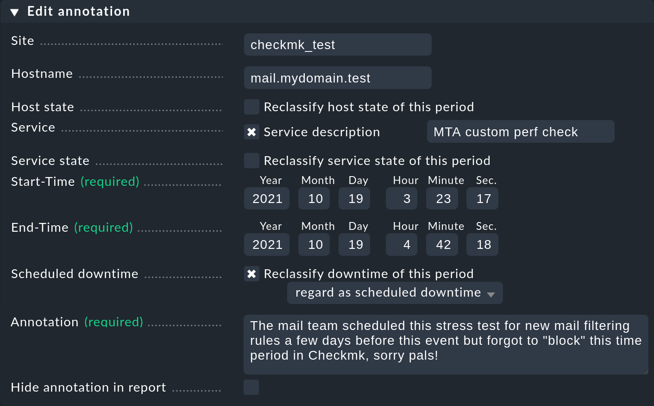Click the Start-Time hour value 3
Screen dimensions: 654x406
coord(401,198)
